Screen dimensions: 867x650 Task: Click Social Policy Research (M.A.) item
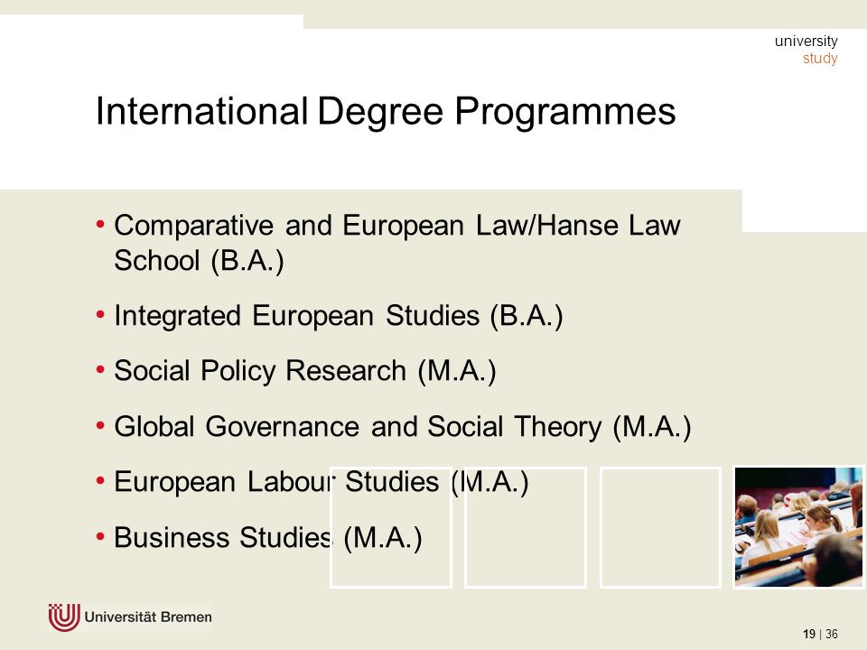[304, 371]
